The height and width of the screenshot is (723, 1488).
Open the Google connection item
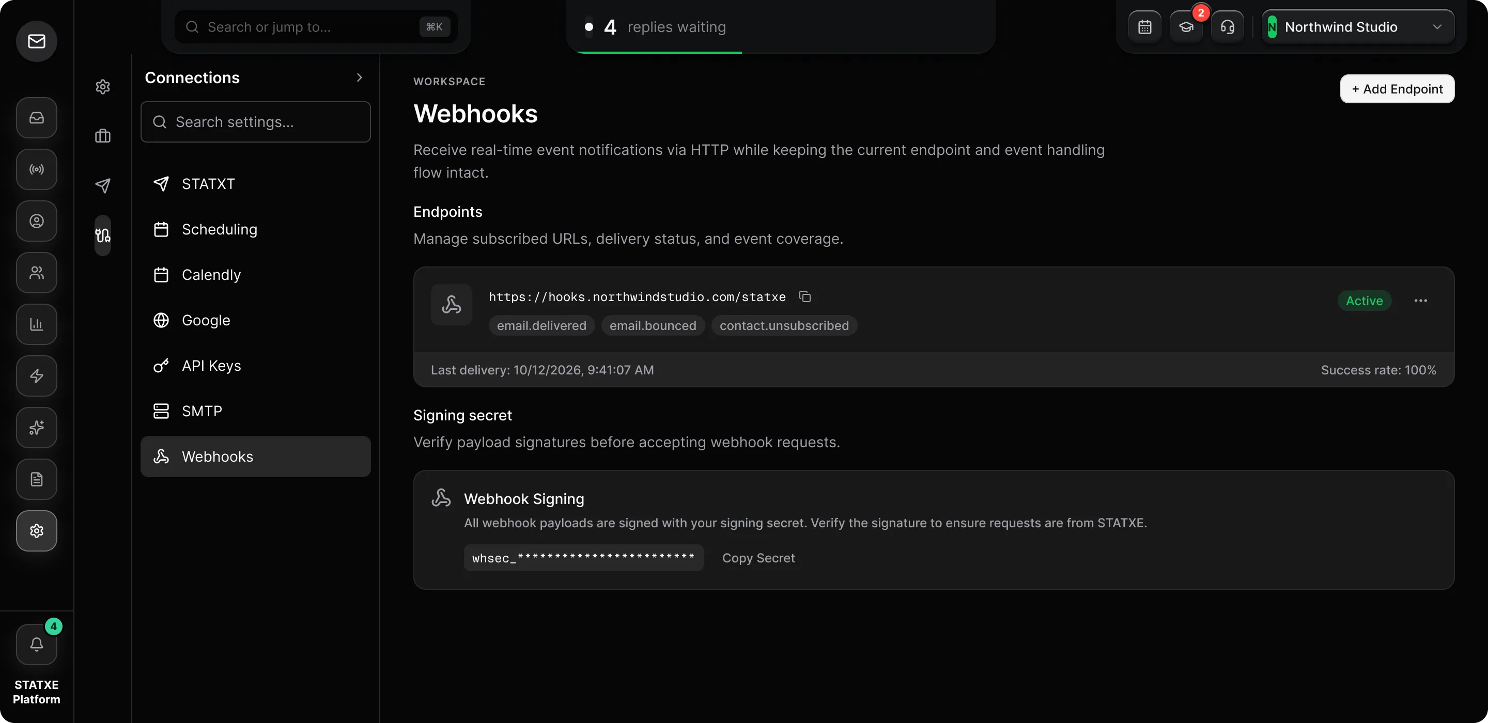tap(255, 321)
